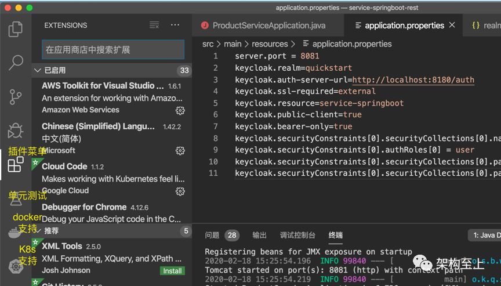Open settings gear for AWS Toolkit extension
This screenshot has height=286, width=501.
pos(180,111)
